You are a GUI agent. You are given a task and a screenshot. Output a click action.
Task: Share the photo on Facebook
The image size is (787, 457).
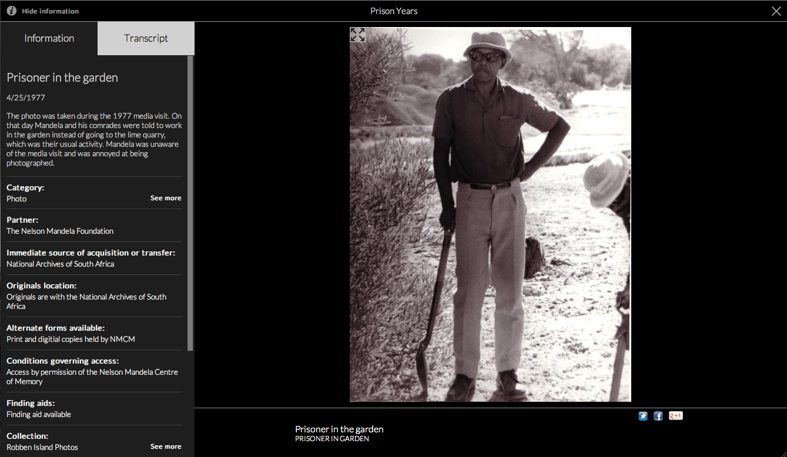tap(658, 416)
